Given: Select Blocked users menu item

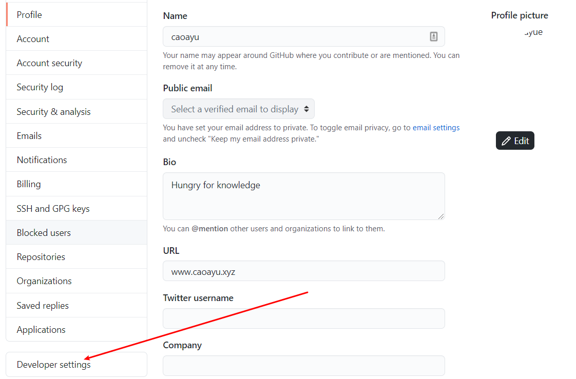Looking at the screenshot, I should pyautogui.click(x=44, y=233).
